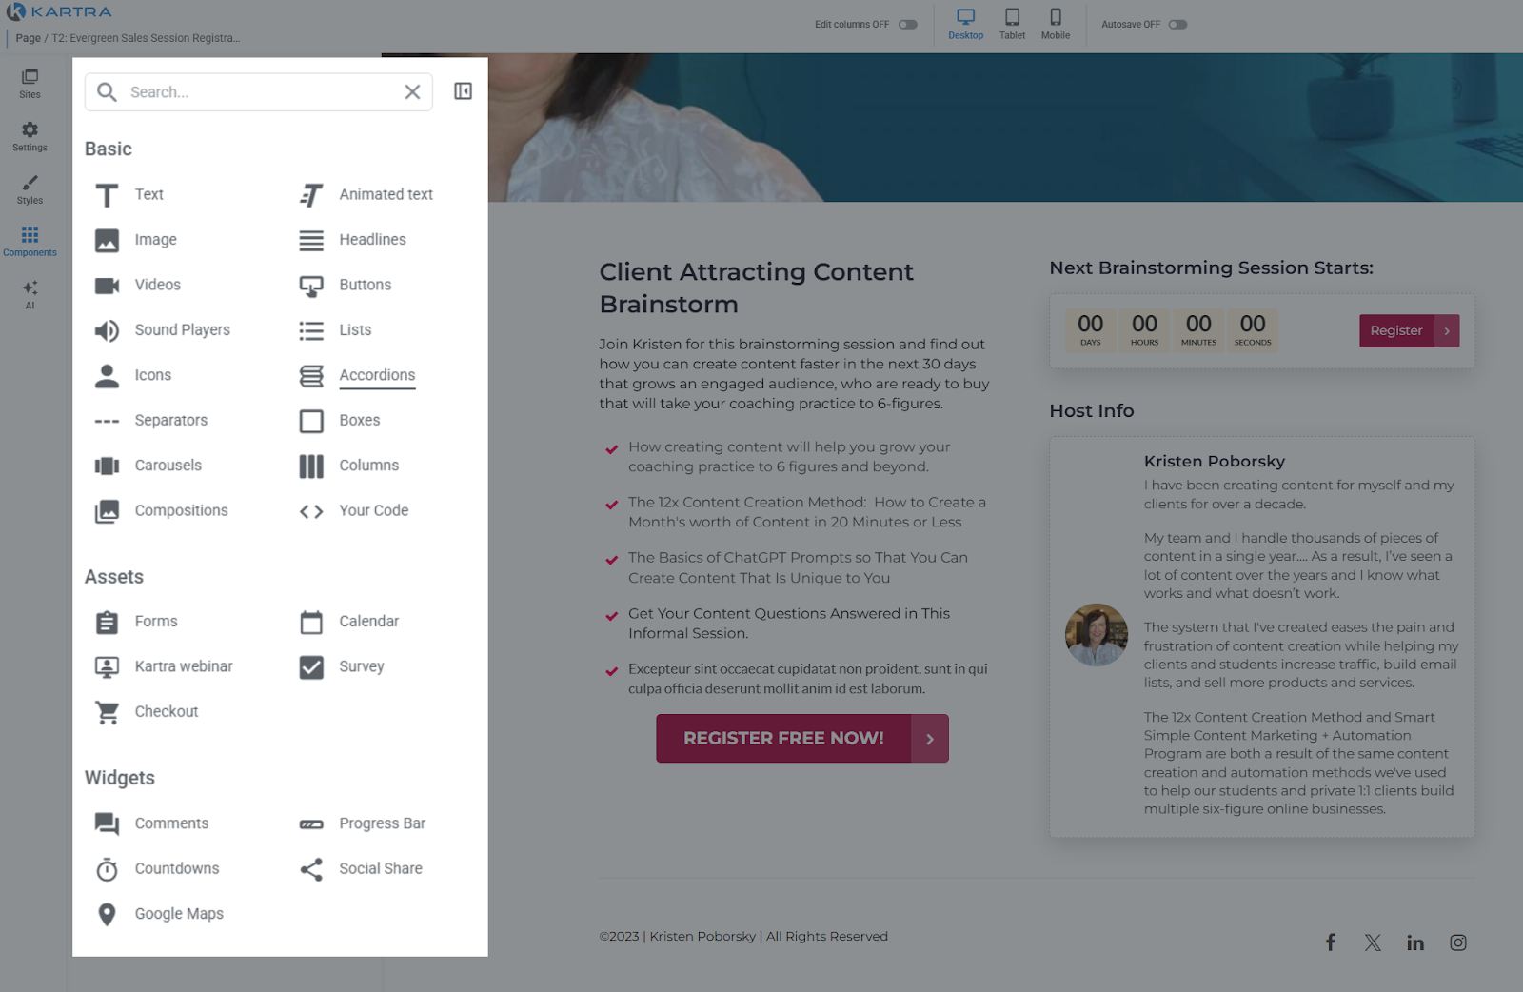Toggle the Autosave switch
1523x992 pixels.
pos(1177,25)
